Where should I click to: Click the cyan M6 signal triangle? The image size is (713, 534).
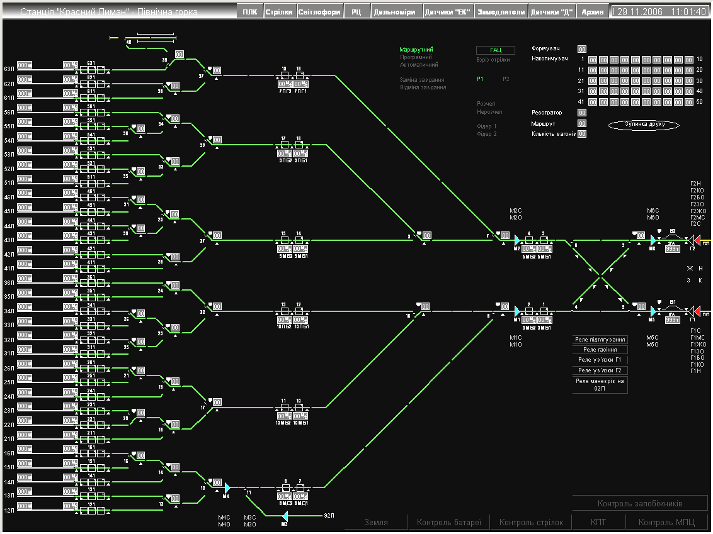pos(653,240)
